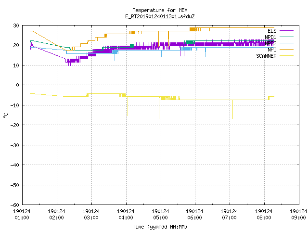The width and height of the screenshot is (308, 231).
Task: Click the x-axis label 190124 09:00
Action: tap(298, 215)
